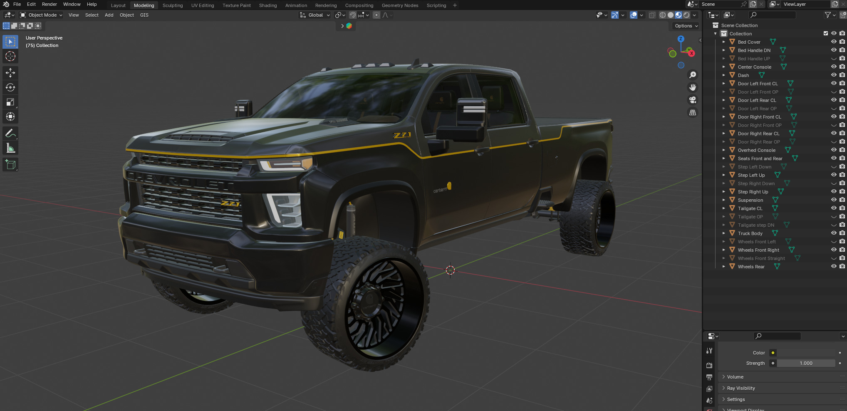Collapse the Collection tree

coord(715,33)
